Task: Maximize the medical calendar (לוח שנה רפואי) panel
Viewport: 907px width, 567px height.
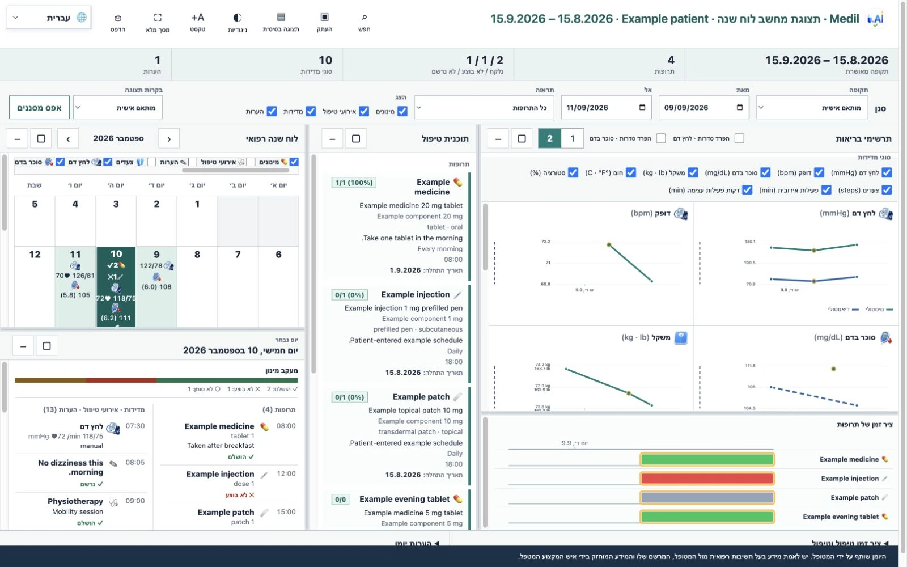Action: point(41,138)
